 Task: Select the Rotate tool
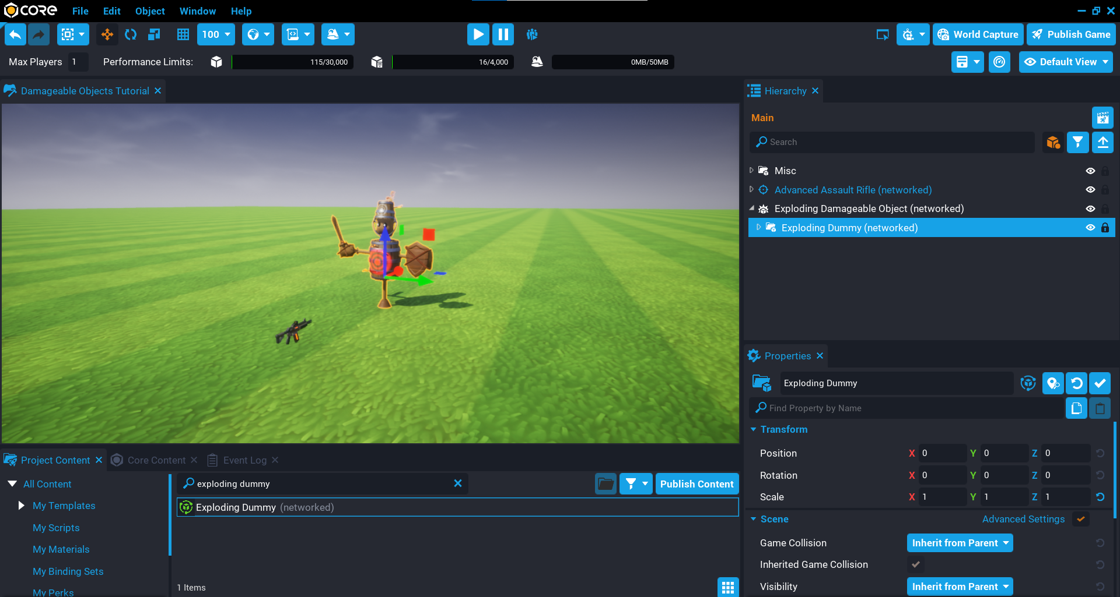[x=131, y=34]
